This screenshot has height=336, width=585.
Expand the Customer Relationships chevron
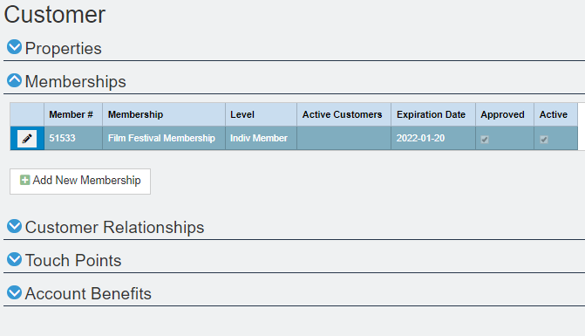(14, 226)
